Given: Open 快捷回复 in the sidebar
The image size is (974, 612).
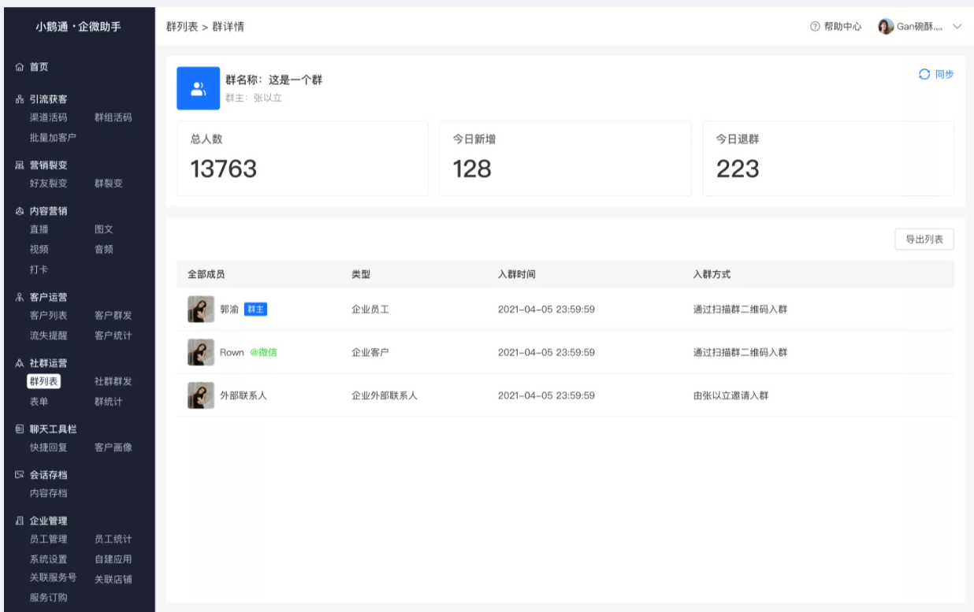Looking at the screenshot, I should [49, 447].
